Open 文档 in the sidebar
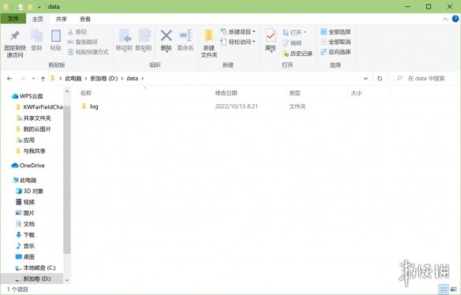Viewport: 461px width, 295px height. (x=25, y=224)
